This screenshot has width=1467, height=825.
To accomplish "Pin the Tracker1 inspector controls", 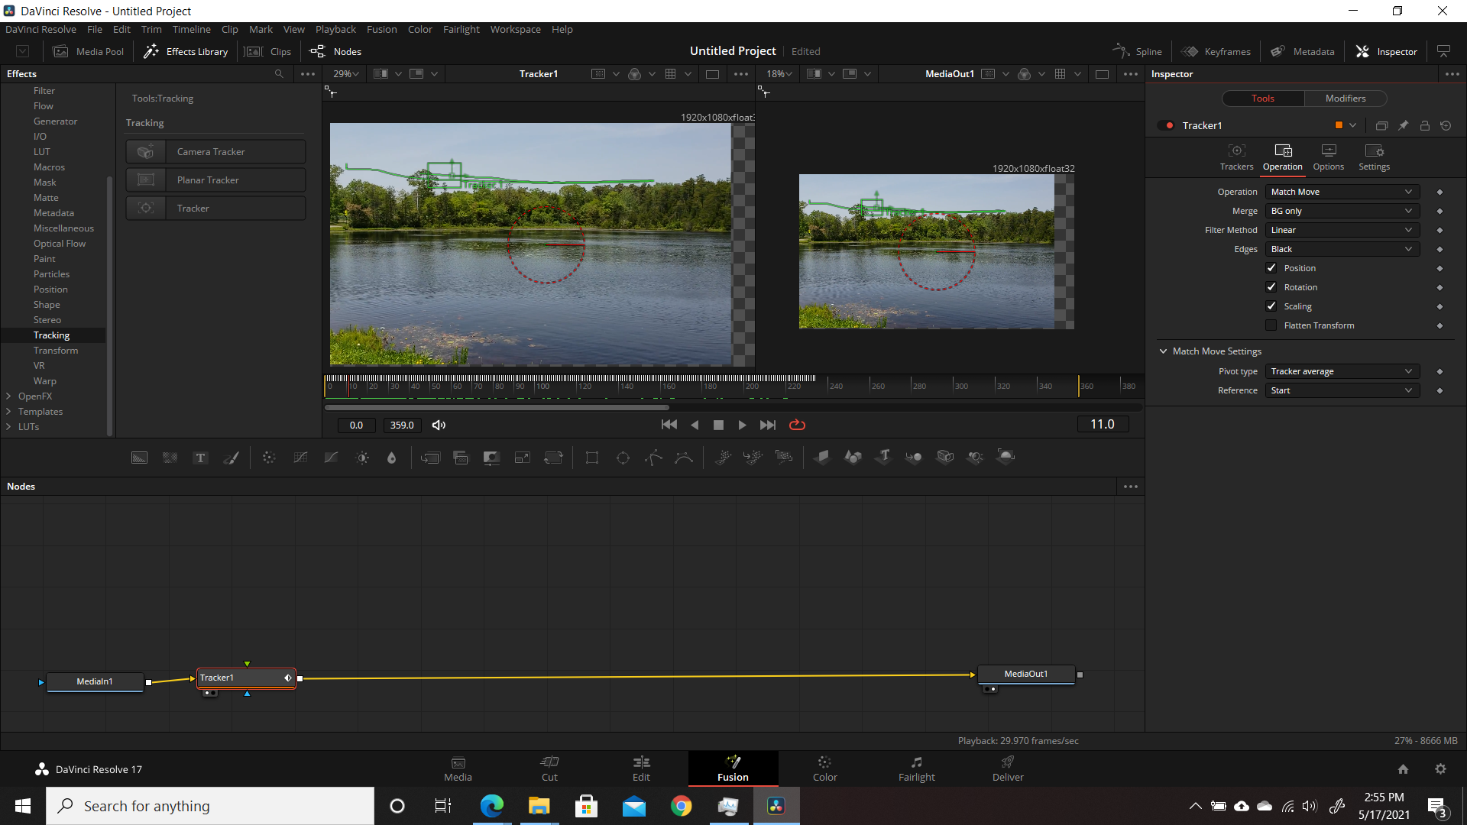I will [1403, 125].
